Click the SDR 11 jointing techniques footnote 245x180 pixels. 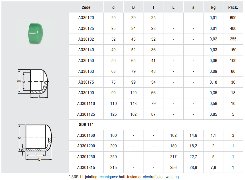pos(124,177)
